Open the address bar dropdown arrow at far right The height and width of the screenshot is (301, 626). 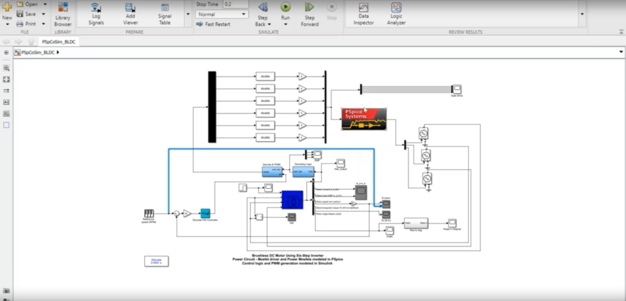click(621, 52)
